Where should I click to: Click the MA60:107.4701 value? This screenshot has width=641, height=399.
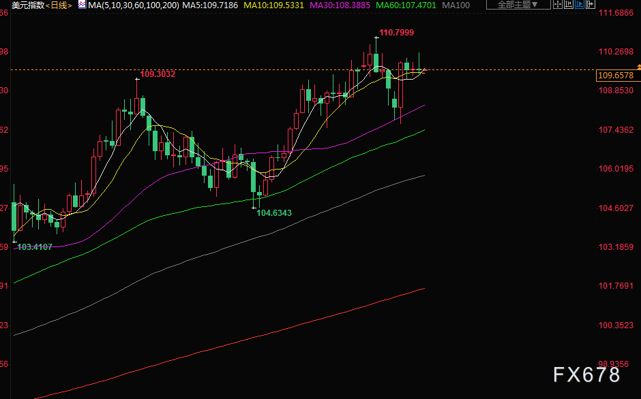coord(406,5)
